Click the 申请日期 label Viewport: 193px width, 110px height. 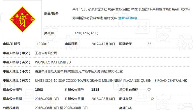point(71,44)
